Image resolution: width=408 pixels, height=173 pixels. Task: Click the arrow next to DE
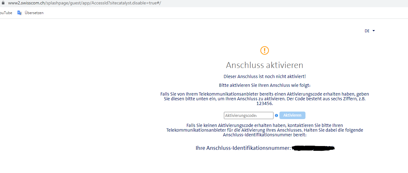click(374, 31)
